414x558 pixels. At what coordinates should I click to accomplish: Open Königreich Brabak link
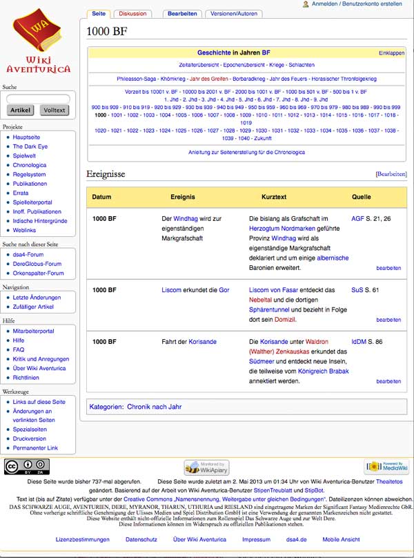[x=324, y=371]
